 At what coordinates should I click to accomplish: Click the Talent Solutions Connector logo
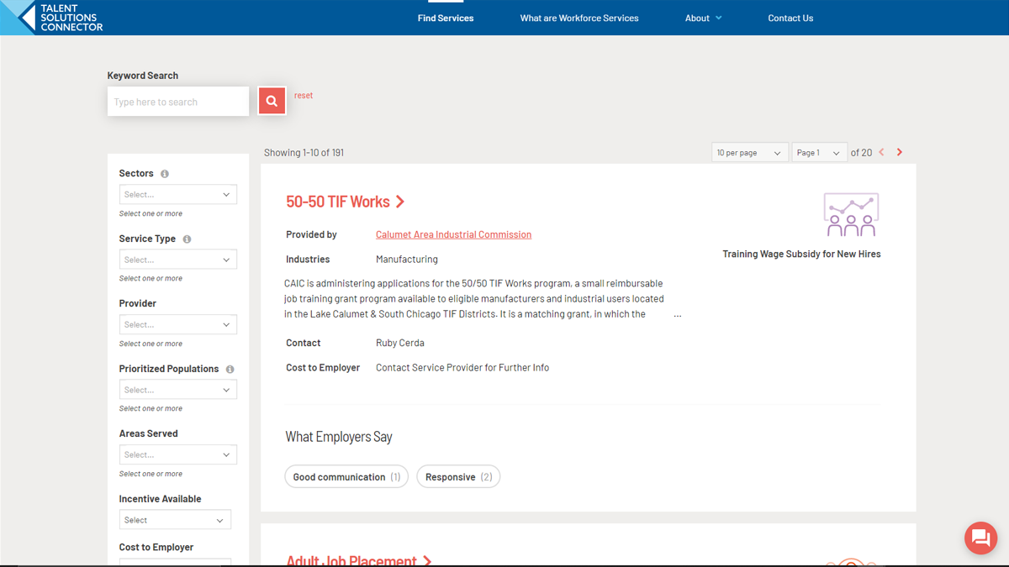pyautogui.click(x=52, y=17)
